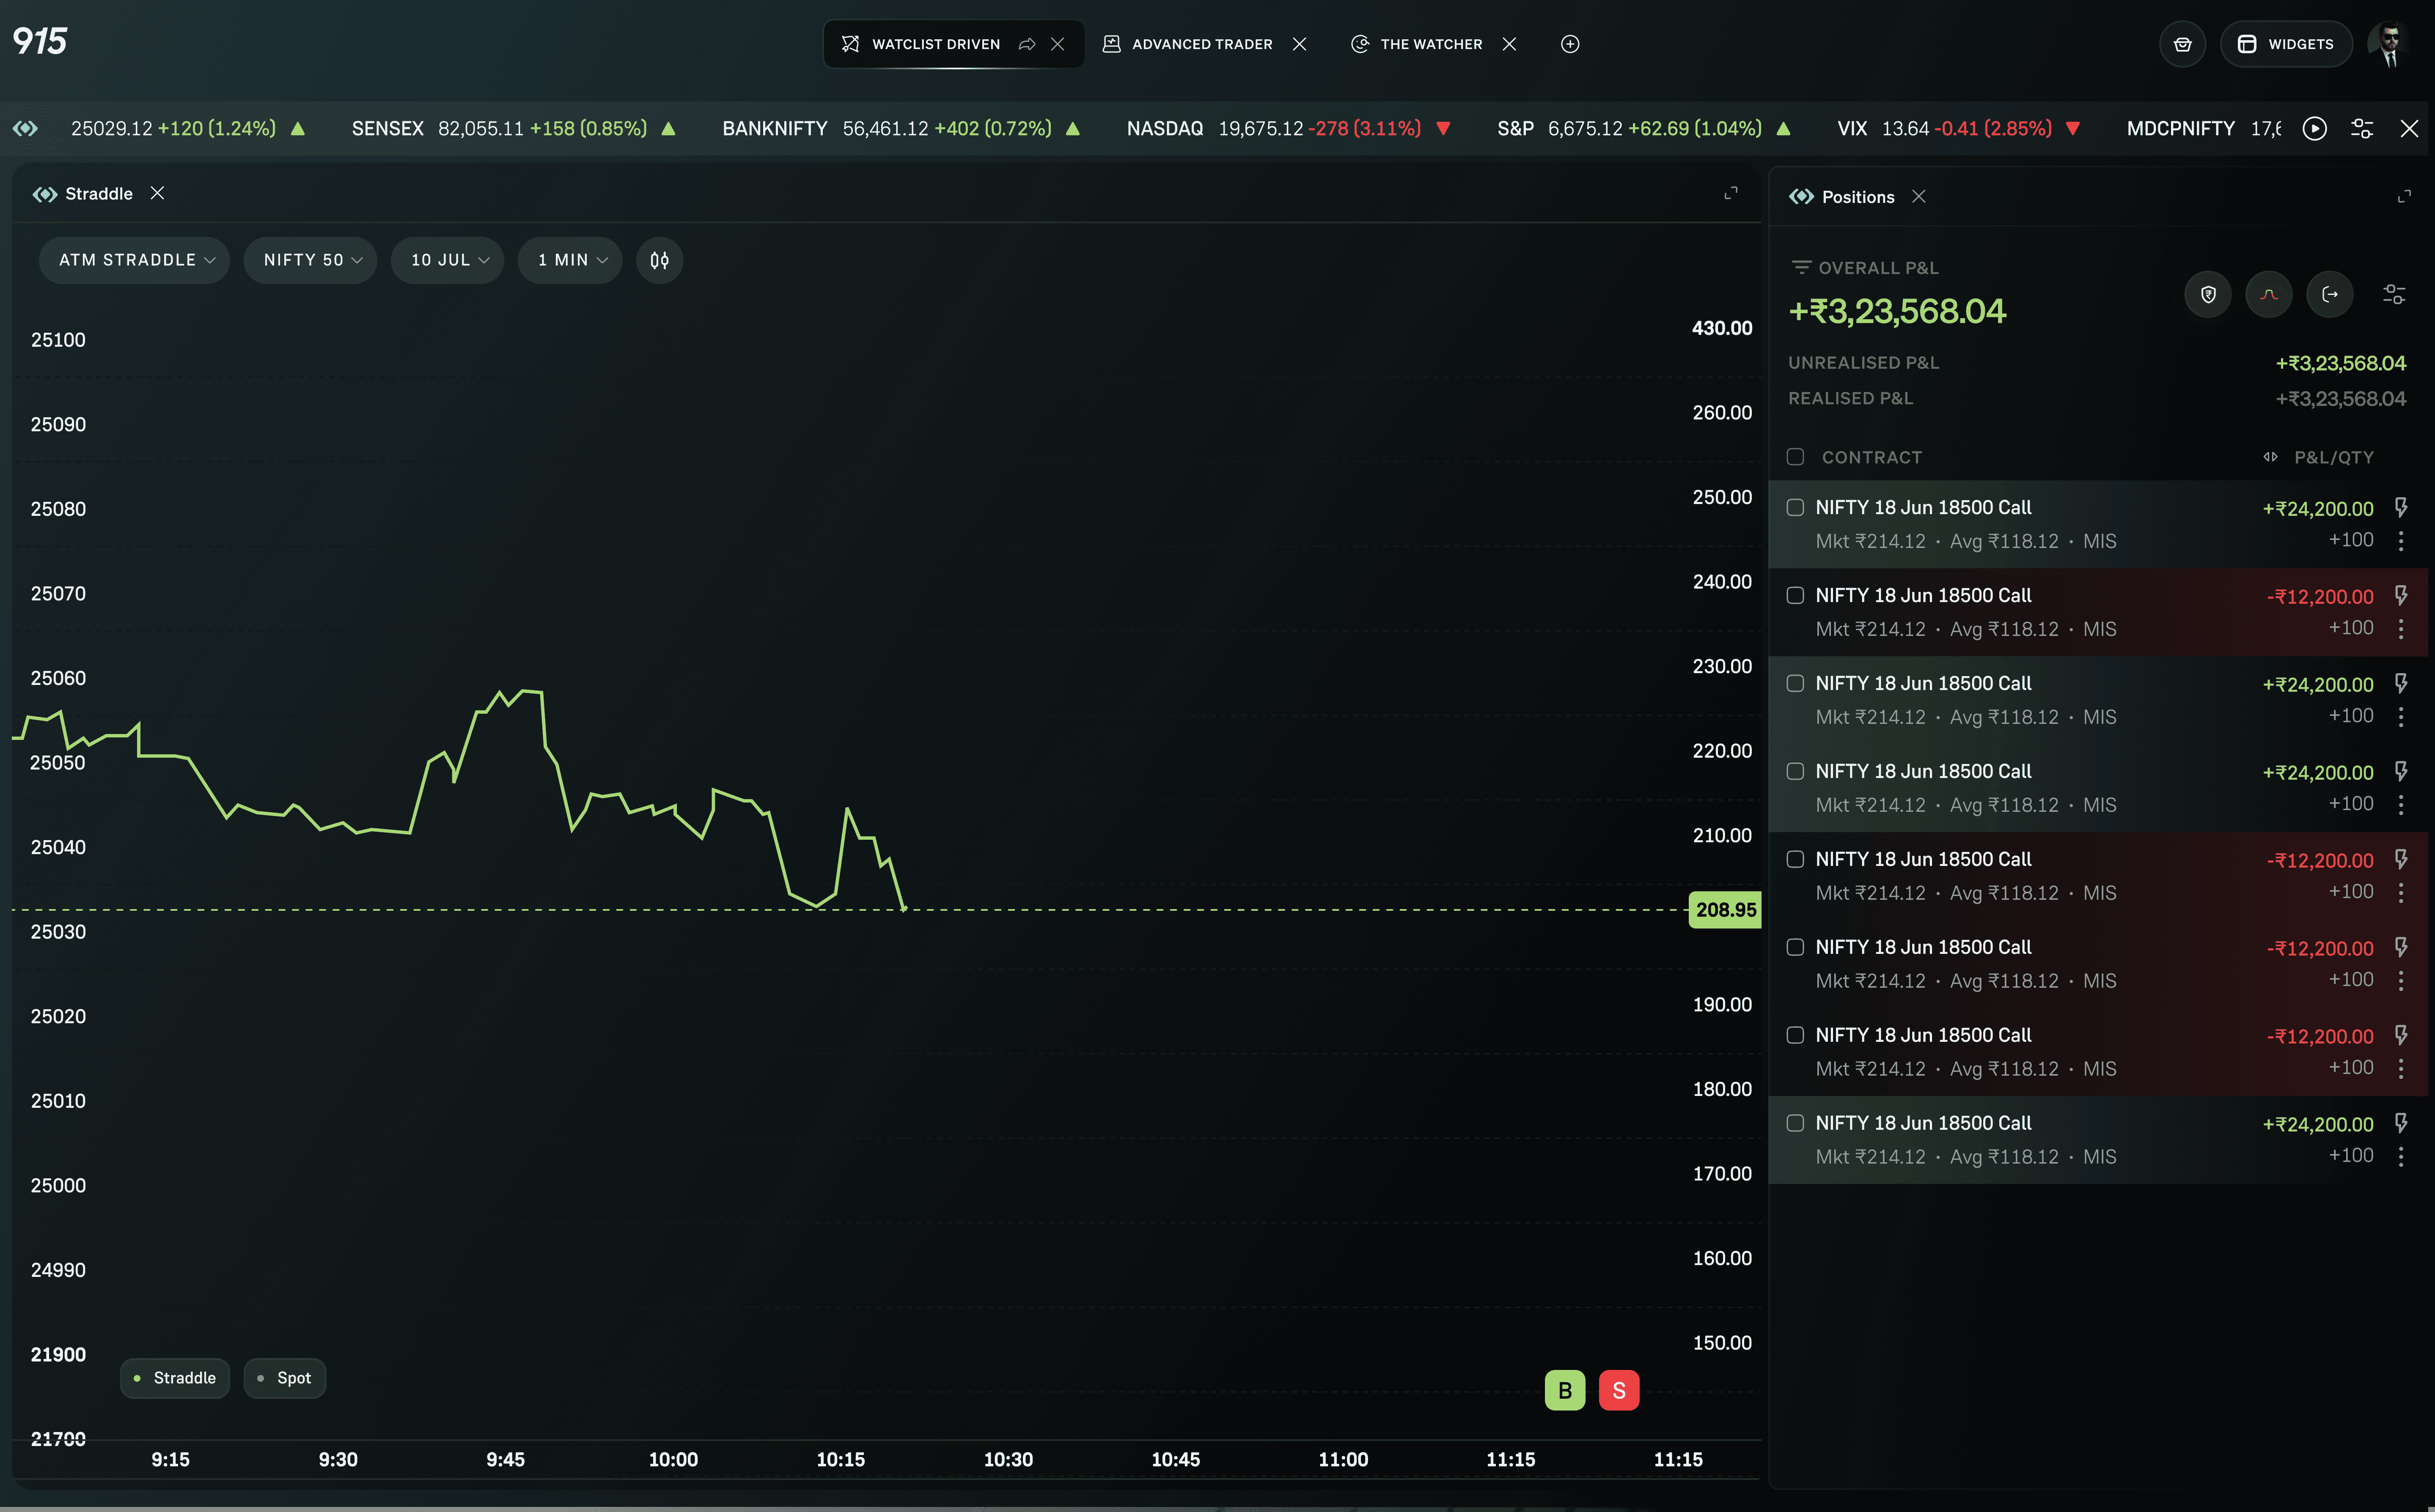Click the basket icon near Widgets

[x=2183, y=44]
